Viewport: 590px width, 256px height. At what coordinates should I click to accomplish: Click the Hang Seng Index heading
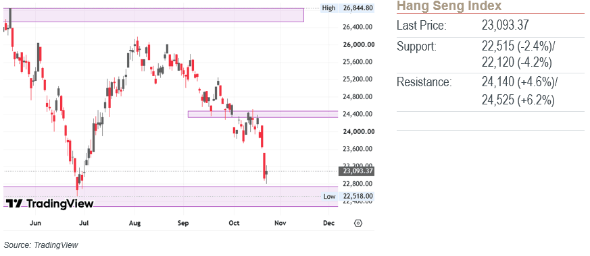pyautogui.click(x=449, y=6)
